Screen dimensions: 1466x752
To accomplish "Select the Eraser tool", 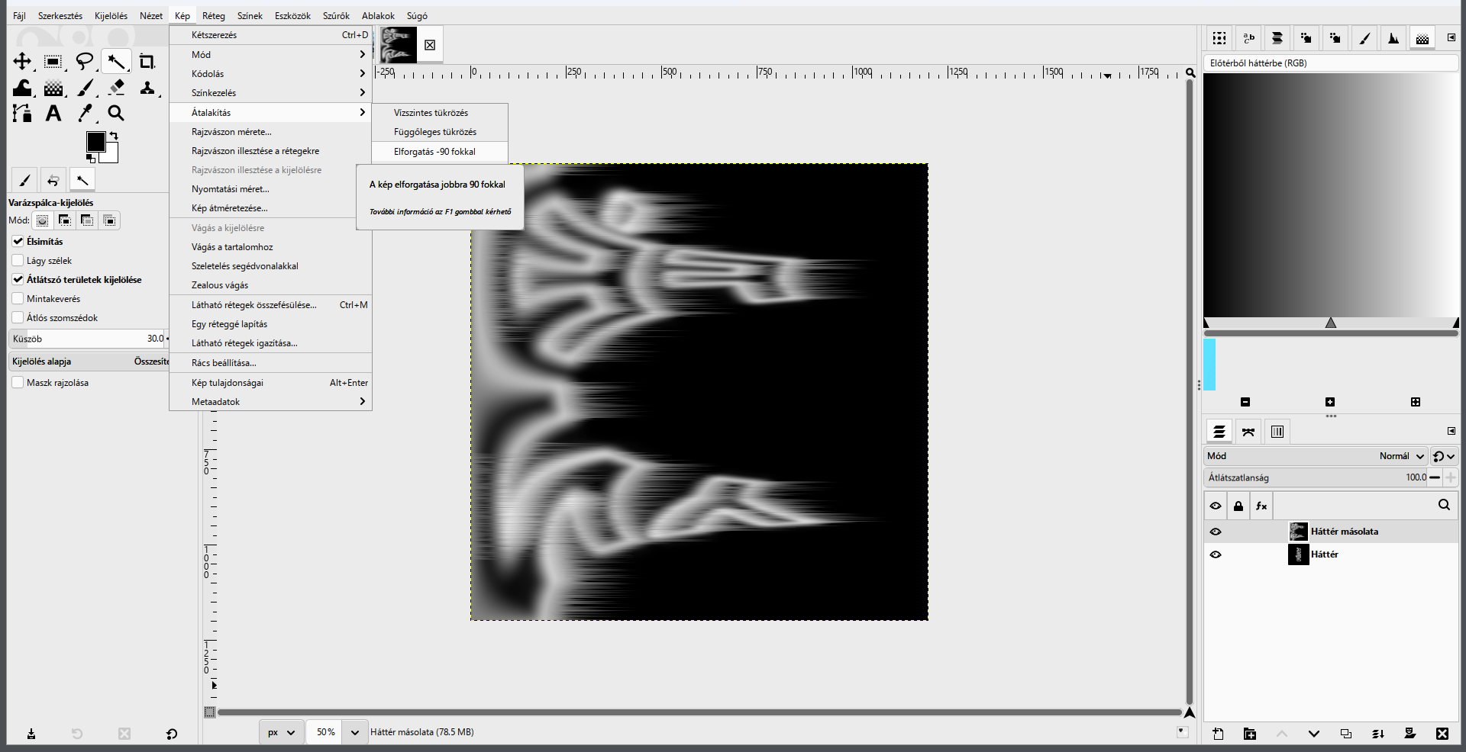I will (x=116, y=88).
